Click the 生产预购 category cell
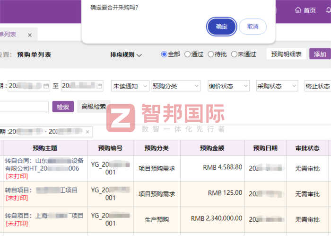 pyautogui.click(x=157, y=220)
